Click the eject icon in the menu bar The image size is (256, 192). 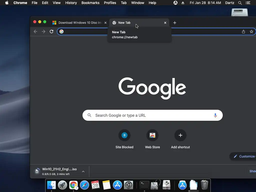coord(183,3)
